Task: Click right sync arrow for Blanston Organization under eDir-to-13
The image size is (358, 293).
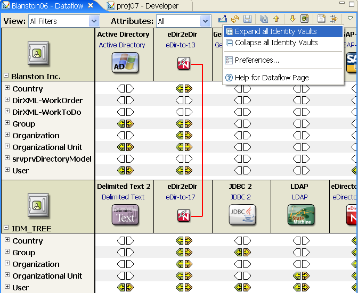Action: click(x=189, y=136)
